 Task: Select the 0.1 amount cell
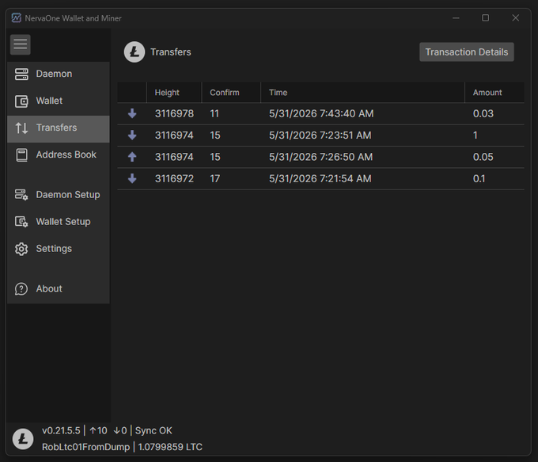pyautogui.click(x=479, y=178)
